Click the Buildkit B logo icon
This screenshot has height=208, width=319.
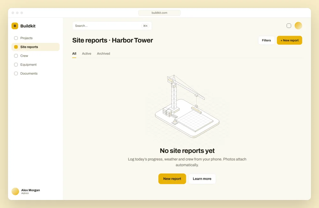(x=15, y=26)
